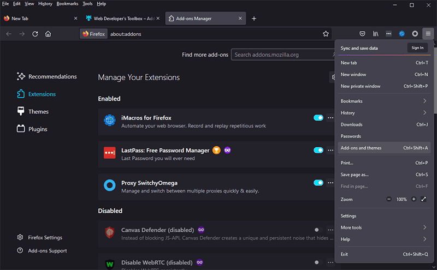Image resolution: width=437 pixels, height=270 pixels.
Task: Open the Tools menu in the menu bar
Action: pos(87,4)
